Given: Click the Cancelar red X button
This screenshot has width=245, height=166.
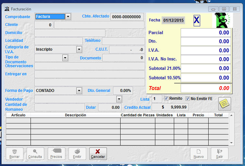Looking at the screenshot, I should point(98,153).
